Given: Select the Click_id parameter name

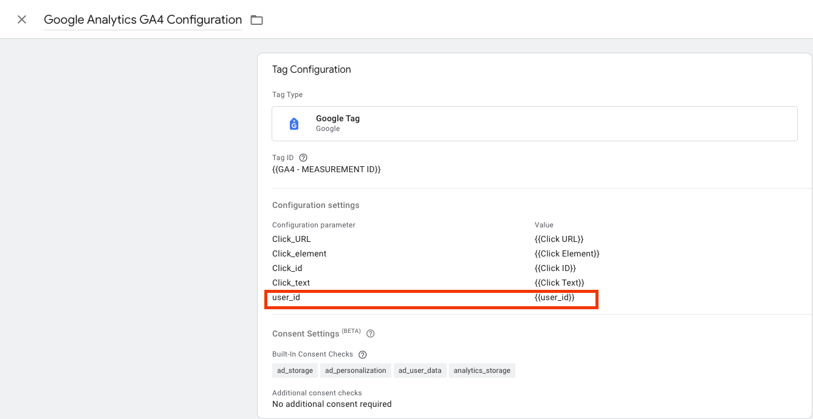Looking at the screenshot, I should pyautogui.click(x=287, y=268).
